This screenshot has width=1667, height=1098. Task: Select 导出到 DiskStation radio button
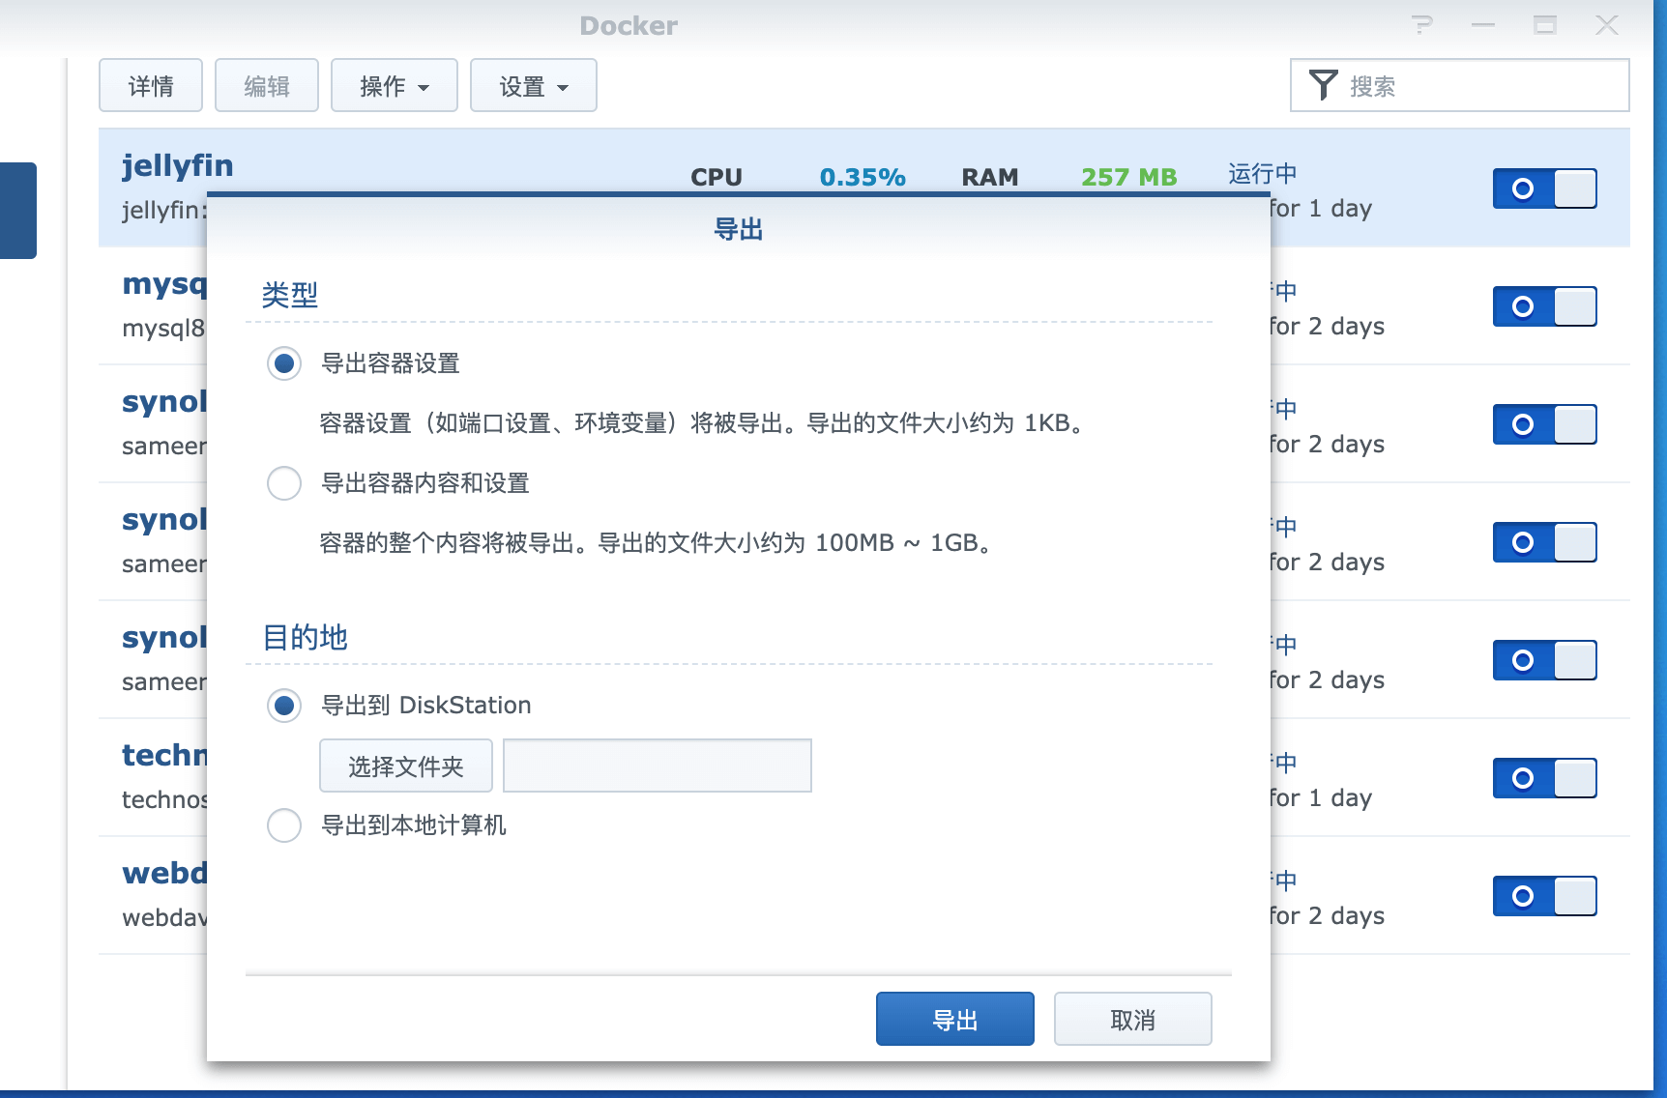click(284, 706)
